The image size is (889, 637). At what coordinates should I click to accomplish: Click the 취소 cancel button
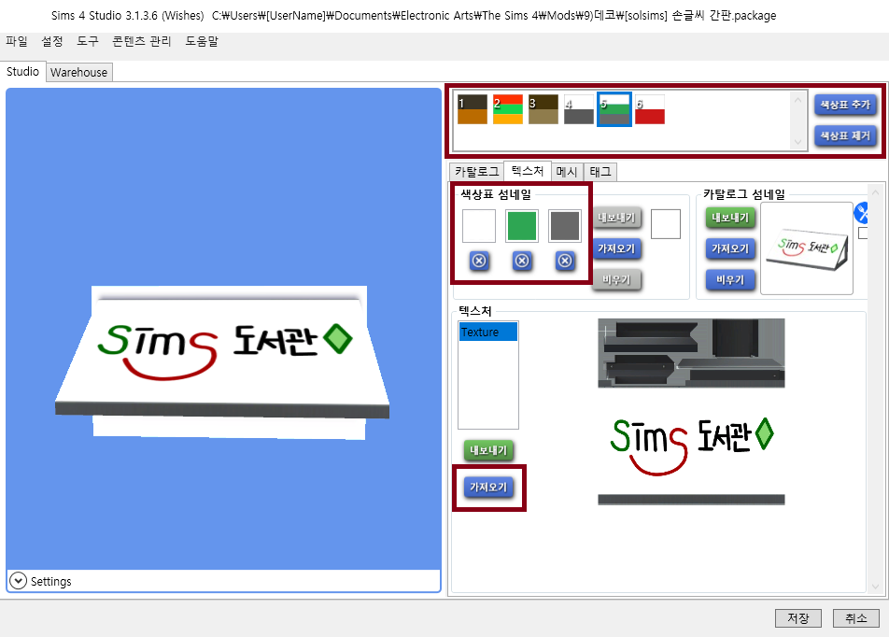pos(856,618)
